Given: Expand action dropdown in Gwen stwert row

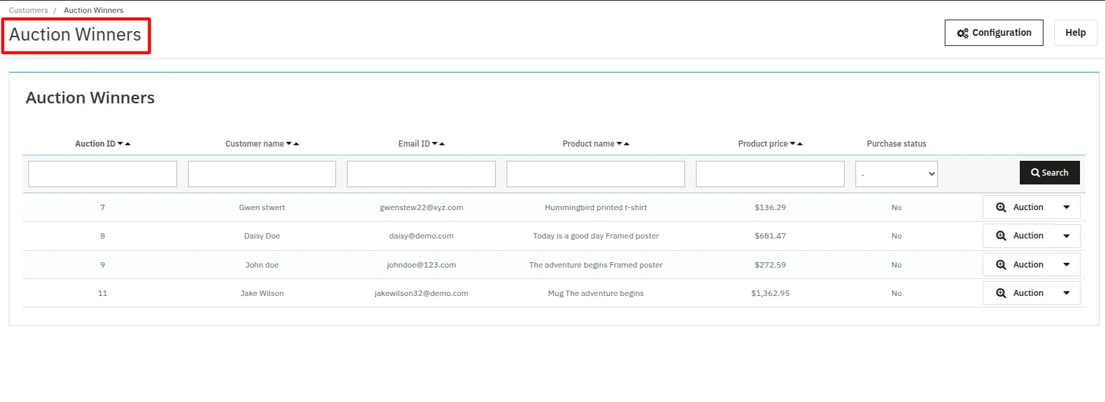Looking at the screenshot, I should click(1067, 207).
